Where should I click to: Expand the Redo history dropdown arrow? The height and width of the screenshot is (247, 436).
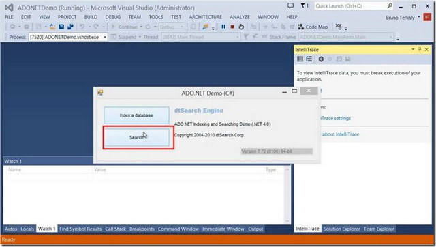click(104, 27)
